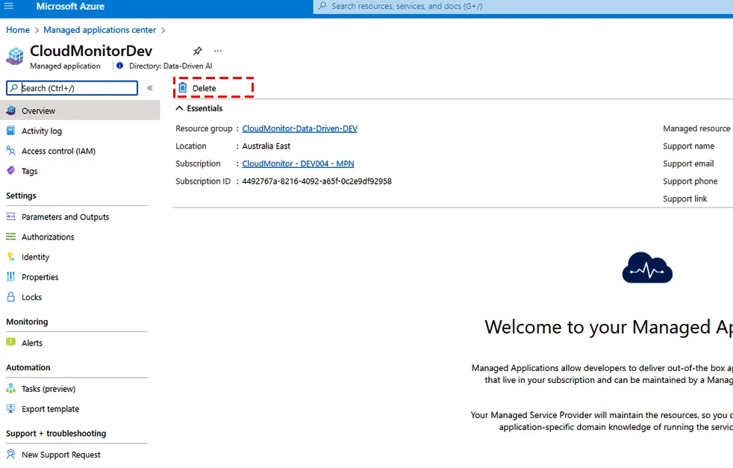Open Alerts under Monitoring
The height and width of the screenshot is (468, 733).
pyautogui.click(x=32, y=343)
